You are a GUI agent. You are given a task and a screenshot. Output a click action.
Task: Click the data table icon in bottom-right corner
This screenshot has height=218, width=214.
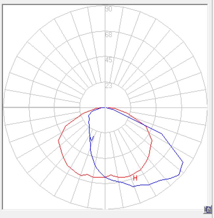click(207, 209)
